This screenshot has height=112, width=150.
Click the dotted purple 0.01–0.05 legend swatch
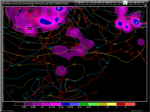pyautogui.click(x=29, y=104)
